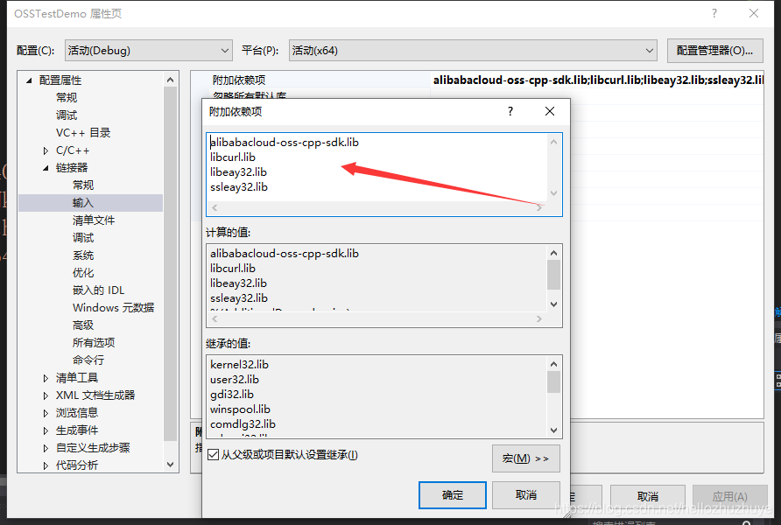
Task: Click the 计算的值 list vertical scrollbar thumb
Action: point(553,275)
